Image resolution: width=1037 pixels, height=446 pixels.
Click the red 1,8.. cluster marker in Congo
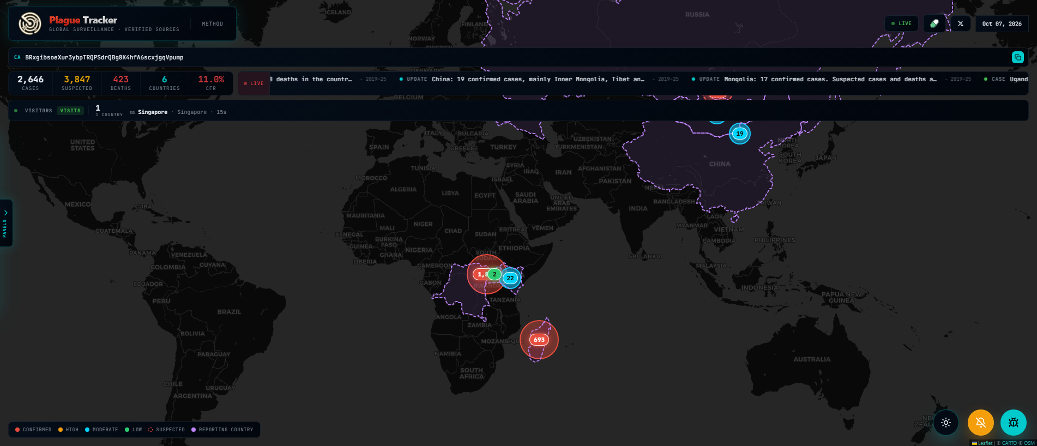(480, 274)
